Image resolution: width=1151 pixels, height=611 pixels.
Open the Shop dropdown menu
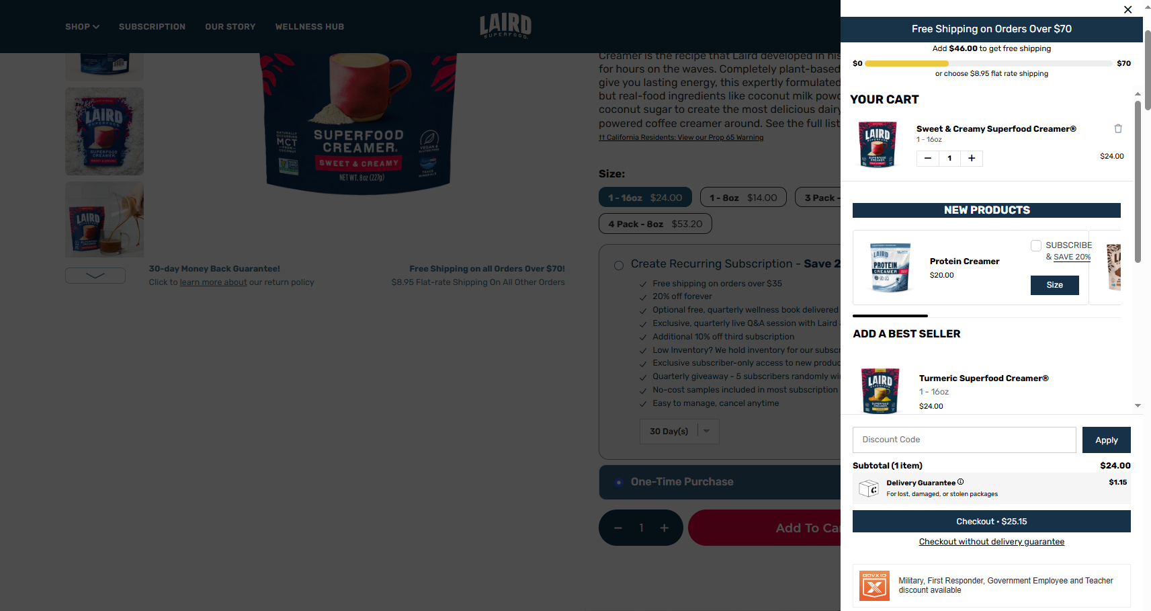pos(82,27)
